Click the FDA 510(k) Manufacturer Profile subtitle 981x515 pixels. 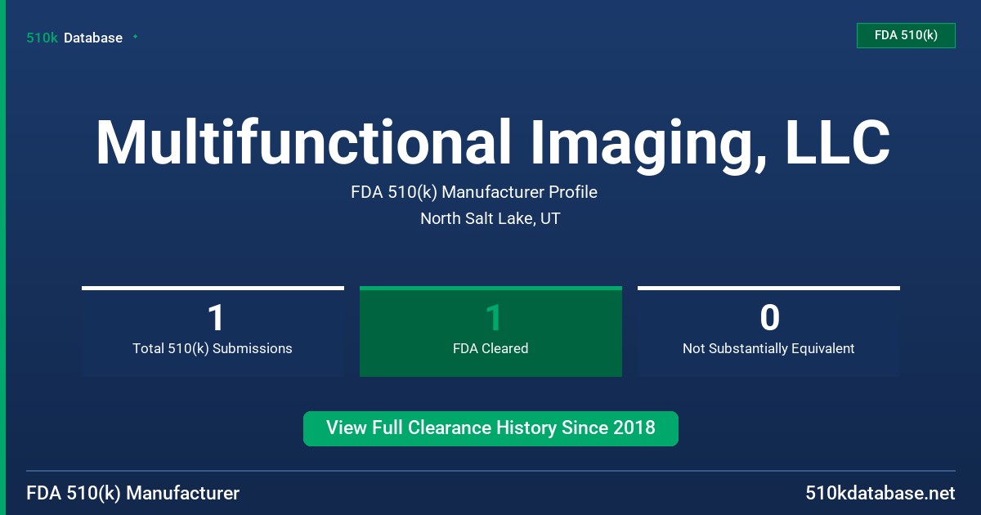[474, 192]
